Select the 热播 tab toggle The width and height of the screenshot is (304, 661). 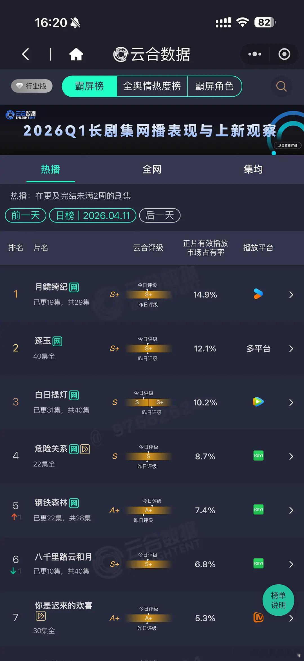[50, 169]
